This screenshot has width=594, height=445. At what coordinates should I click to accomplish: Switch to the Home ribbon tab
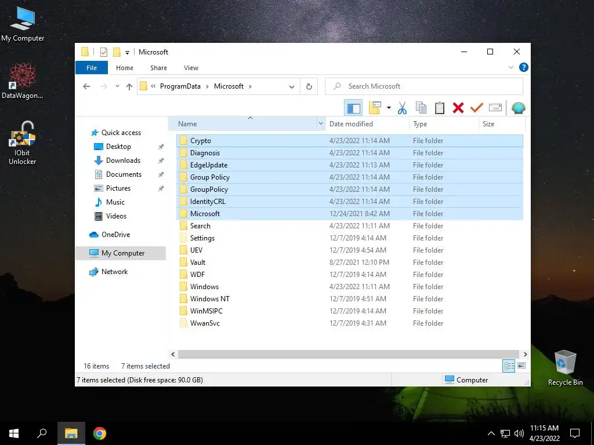(125, 68)
